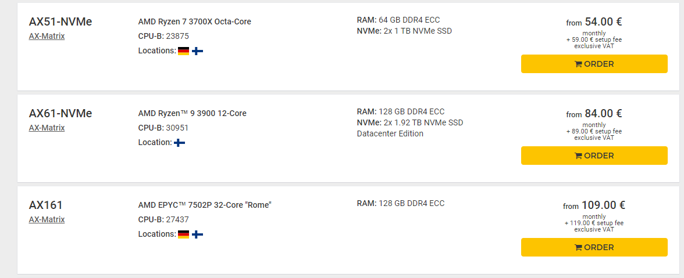Select the AX161 product title
Screen dimensions: 684x278
tap(46, 205)
